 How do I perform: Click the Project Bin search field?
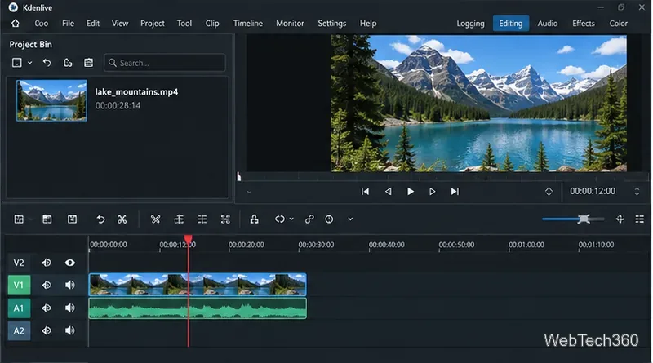(x=165, y=63)
